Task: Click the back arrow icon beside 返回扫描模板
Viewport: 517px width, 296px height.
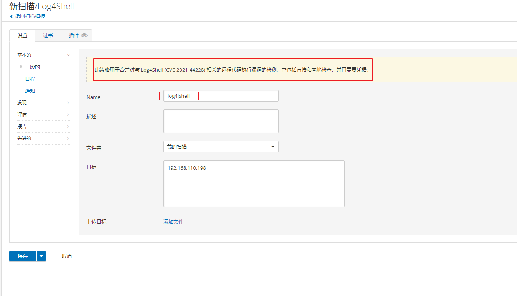Action: tap(12, 17)
